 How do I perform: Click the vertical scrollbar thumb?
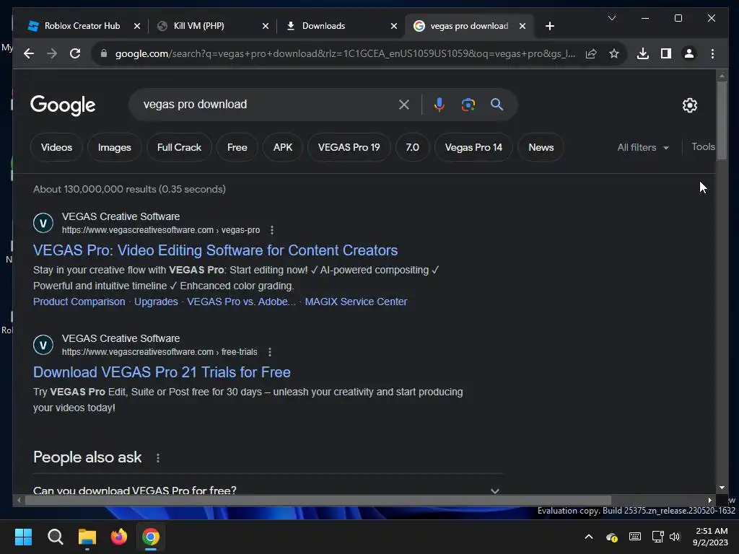722,120
